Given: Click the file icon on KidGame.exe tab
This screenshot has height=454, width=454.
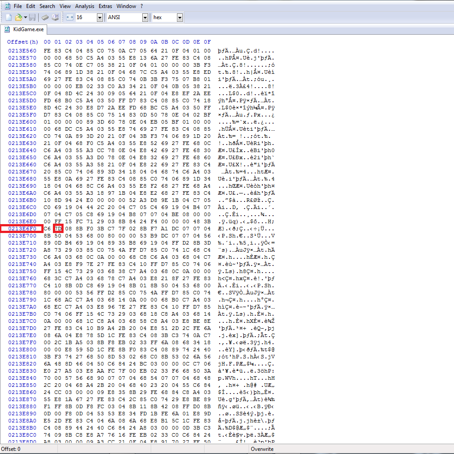Looking at the screenshot, I should click(7, 29).
